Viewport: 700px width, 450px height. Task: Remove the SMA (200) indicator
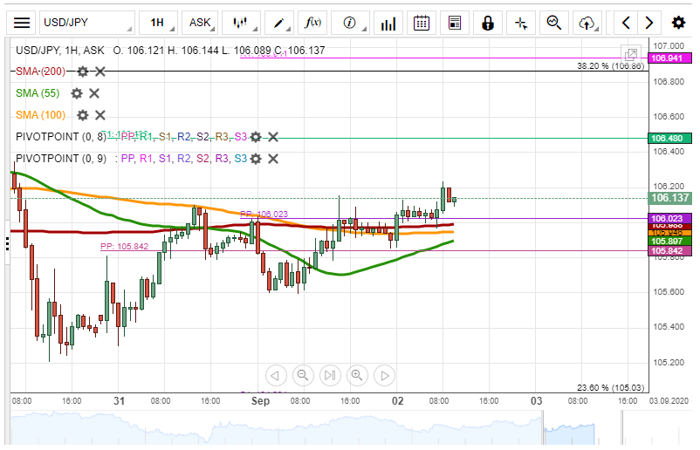click(100, 72)
